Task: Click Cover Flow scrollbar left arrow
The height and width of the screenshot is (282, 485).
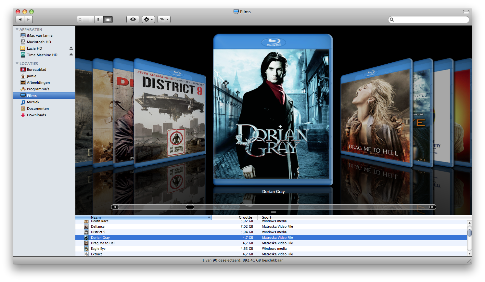Action: tap(114, 207)
